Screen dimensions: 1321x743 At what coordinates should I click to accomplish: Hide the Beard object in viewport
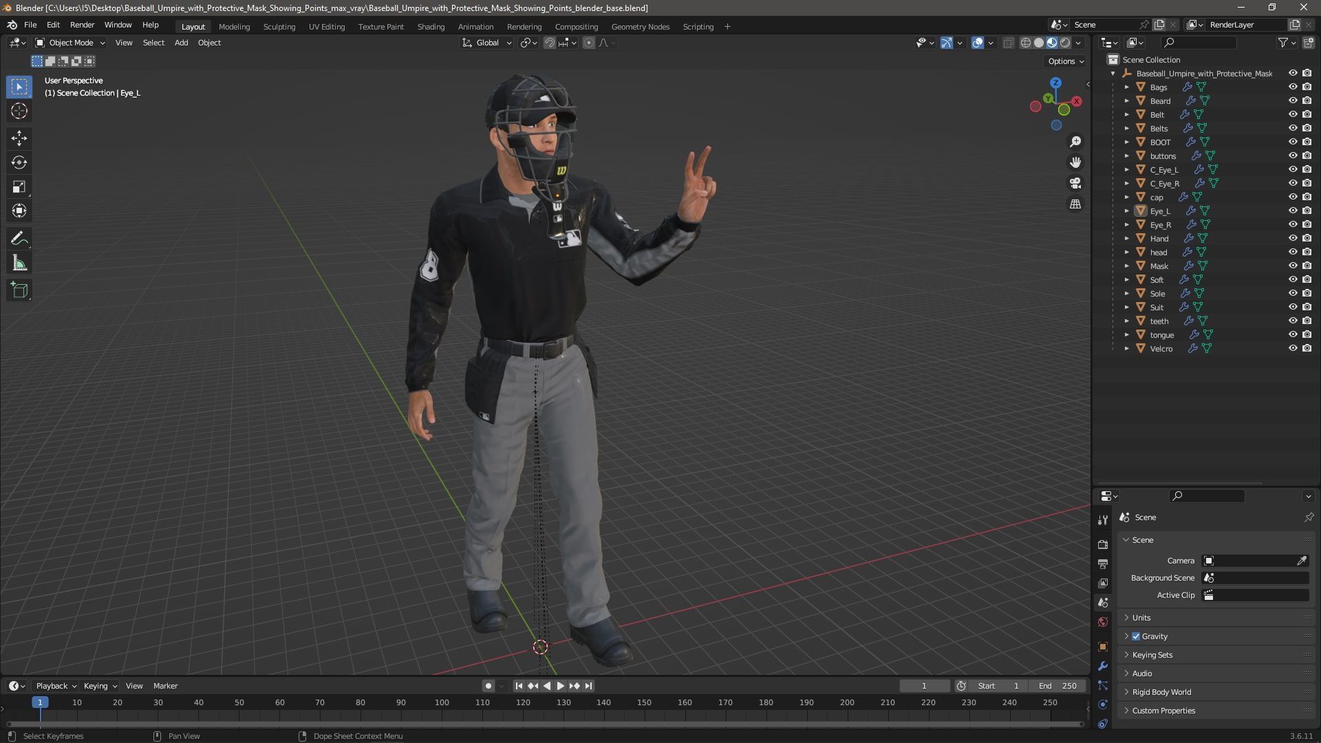click(x=1293, y=100)
